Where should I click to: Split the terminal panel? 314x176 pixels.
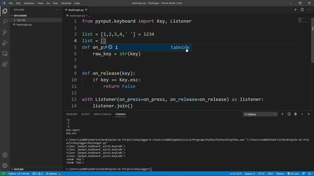point(289,114)
